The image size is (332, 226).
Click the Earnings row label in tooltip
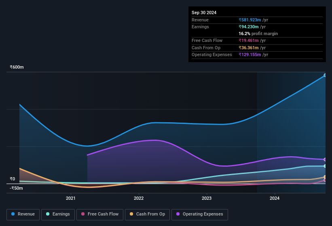point(200,27)
